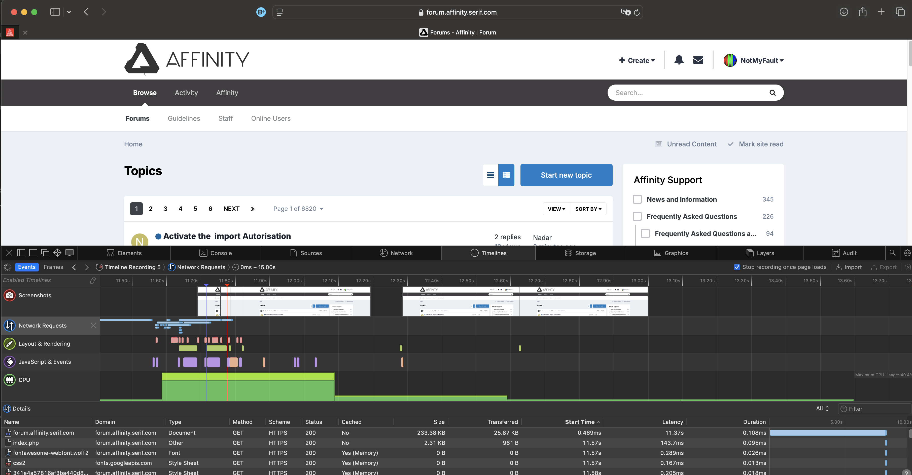
Task: Open Safari downloads icon
Action: [844, 12]
